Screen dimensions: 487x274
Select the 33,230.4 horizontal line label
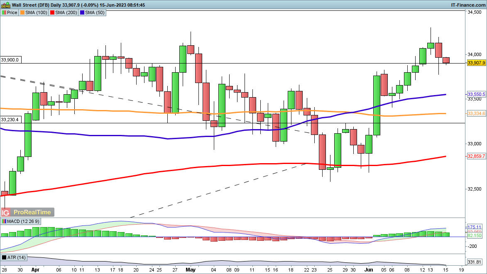tap(10, 120)
